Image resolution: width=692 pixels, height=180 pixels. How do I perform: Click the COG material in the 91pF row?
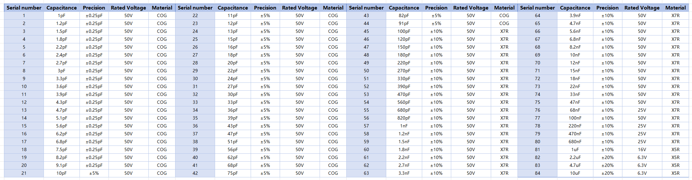coord(504,23)
